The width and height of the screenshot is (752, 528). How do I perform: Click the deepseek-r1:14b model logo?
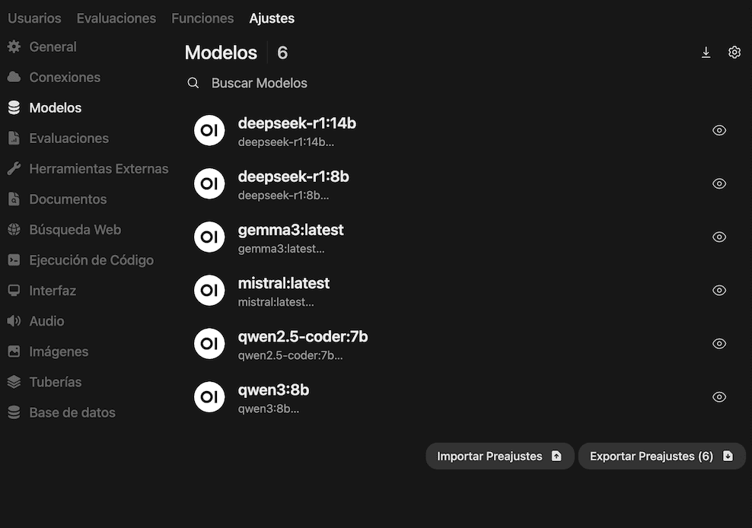point(209,130)
